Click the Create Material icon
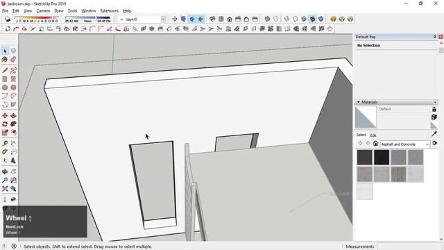 pyautogui.click(x=434, y=117)
